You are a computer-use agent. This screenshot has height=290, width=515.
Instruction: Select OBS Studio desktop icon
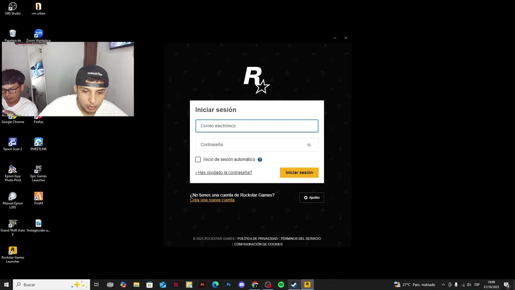(13, 8)
